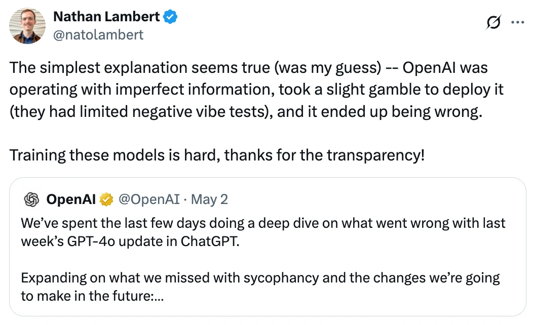
Task: Click the 'Training these models is hard' line
Action: coord(217,155)
